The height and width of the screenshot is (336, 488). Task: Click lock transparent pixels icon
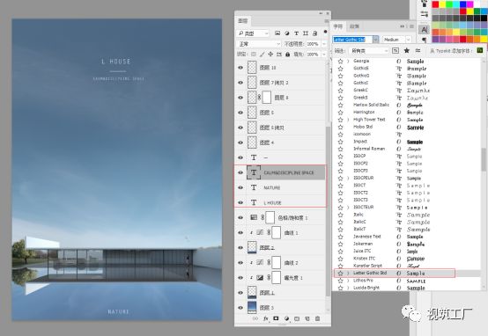click(x=254, y=54)
